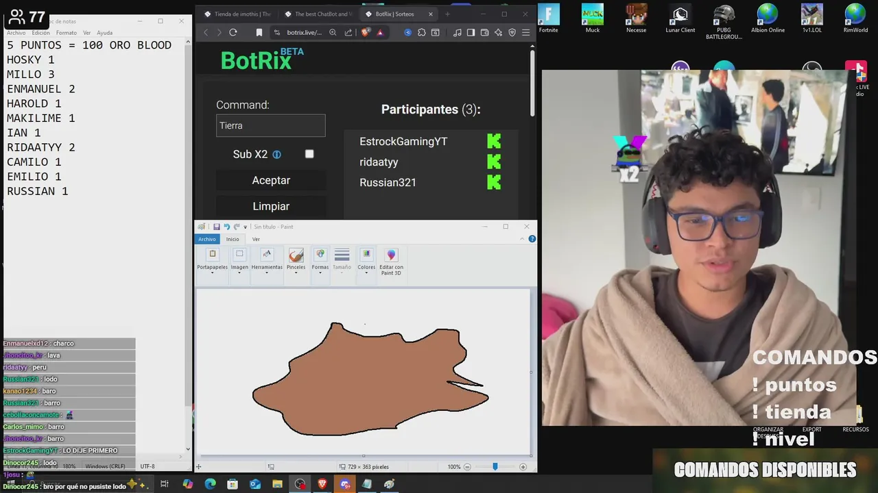Close the BotRix Sorteos tab

pos(431,14)
